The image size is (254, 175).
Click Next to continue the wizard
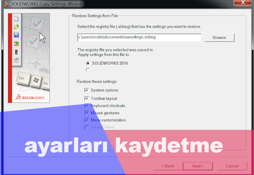point(198,166)
